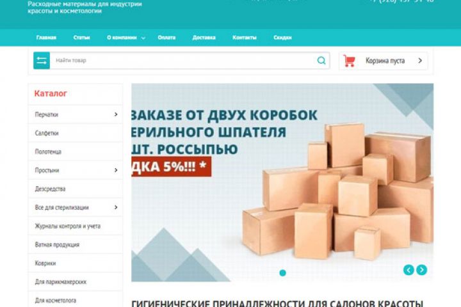461x307 pixels.
Task: Open the Главная menu item
Action: point(46,38)
